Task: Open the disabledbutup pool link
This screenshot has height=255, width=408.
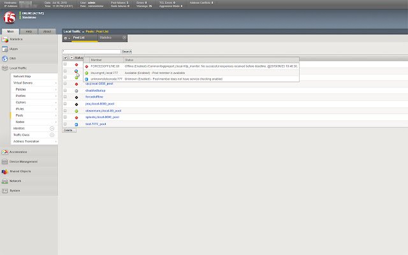Action: pyautogui.click(x=95, y=91)
